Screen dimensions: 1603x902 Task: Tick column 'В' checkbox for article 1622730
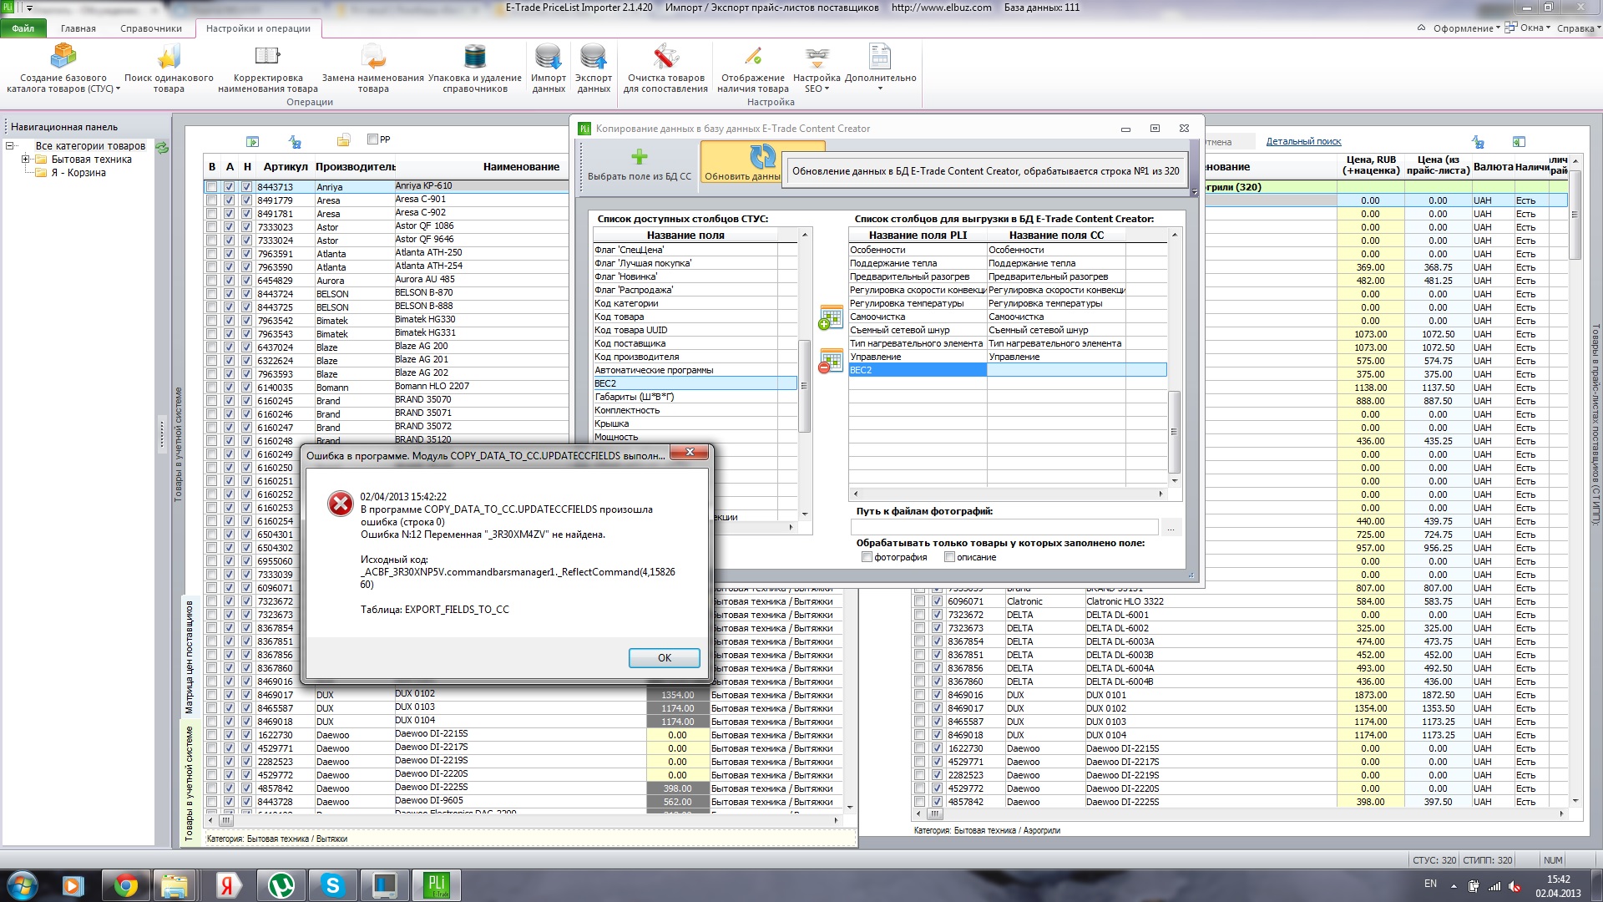click(x=212, y=735)
